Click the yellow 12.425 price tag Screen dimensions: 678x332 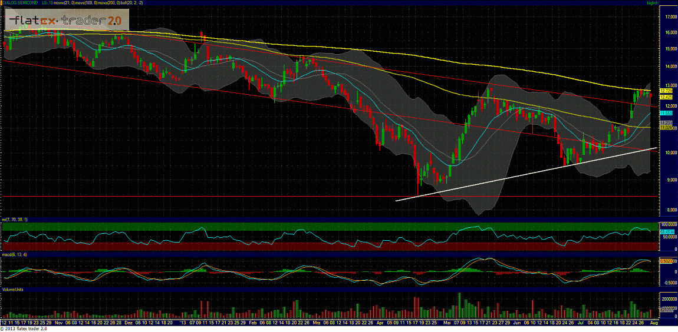[x=666, y=97]
